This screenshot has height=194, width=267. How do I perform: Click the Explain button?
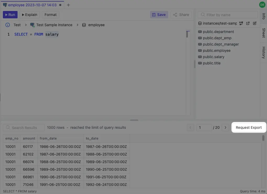click(29, 14)
